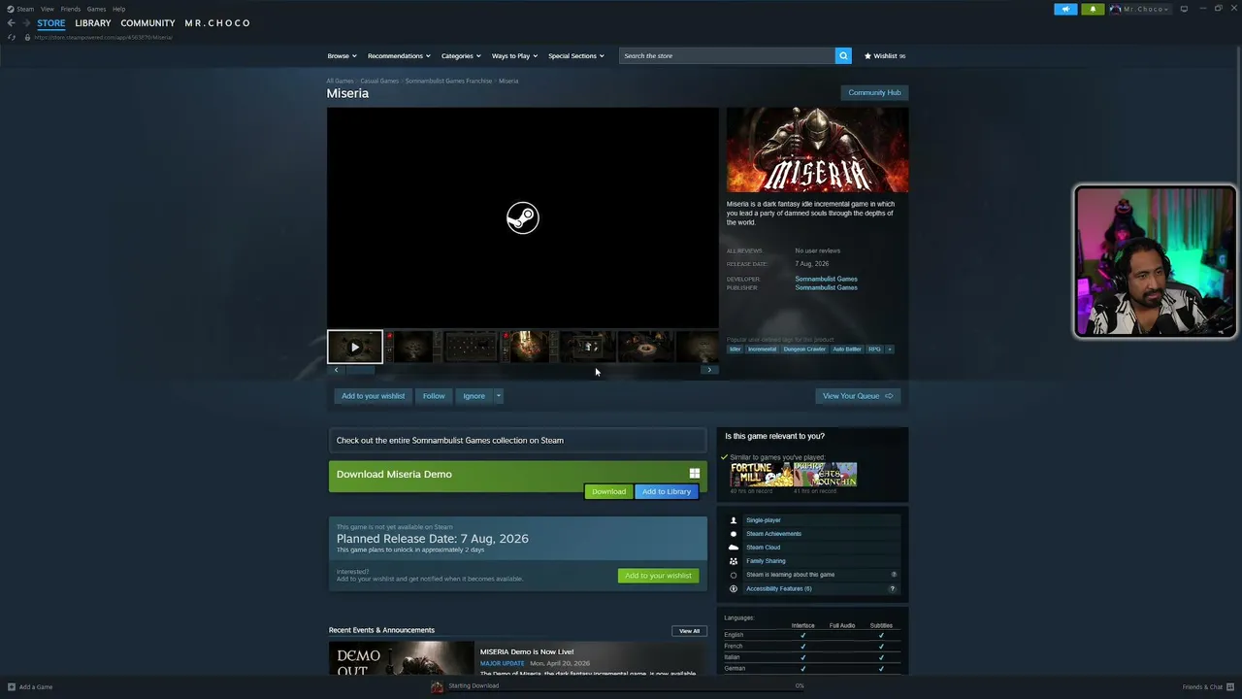
Task: Click the Accessibility Features icon
Action: tap(734, 588)
